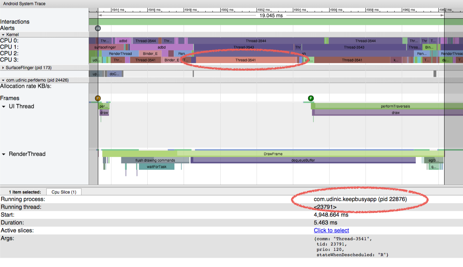The height and width of the screenshot is (267, 463).
Task: Select the orange frame marker in Frames row
Action: tap(98, 98)
